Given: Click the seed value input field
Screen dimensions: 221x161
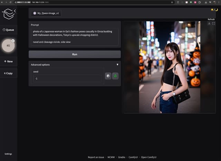Looking at the screenshot, I should click(x=67, y=78).
